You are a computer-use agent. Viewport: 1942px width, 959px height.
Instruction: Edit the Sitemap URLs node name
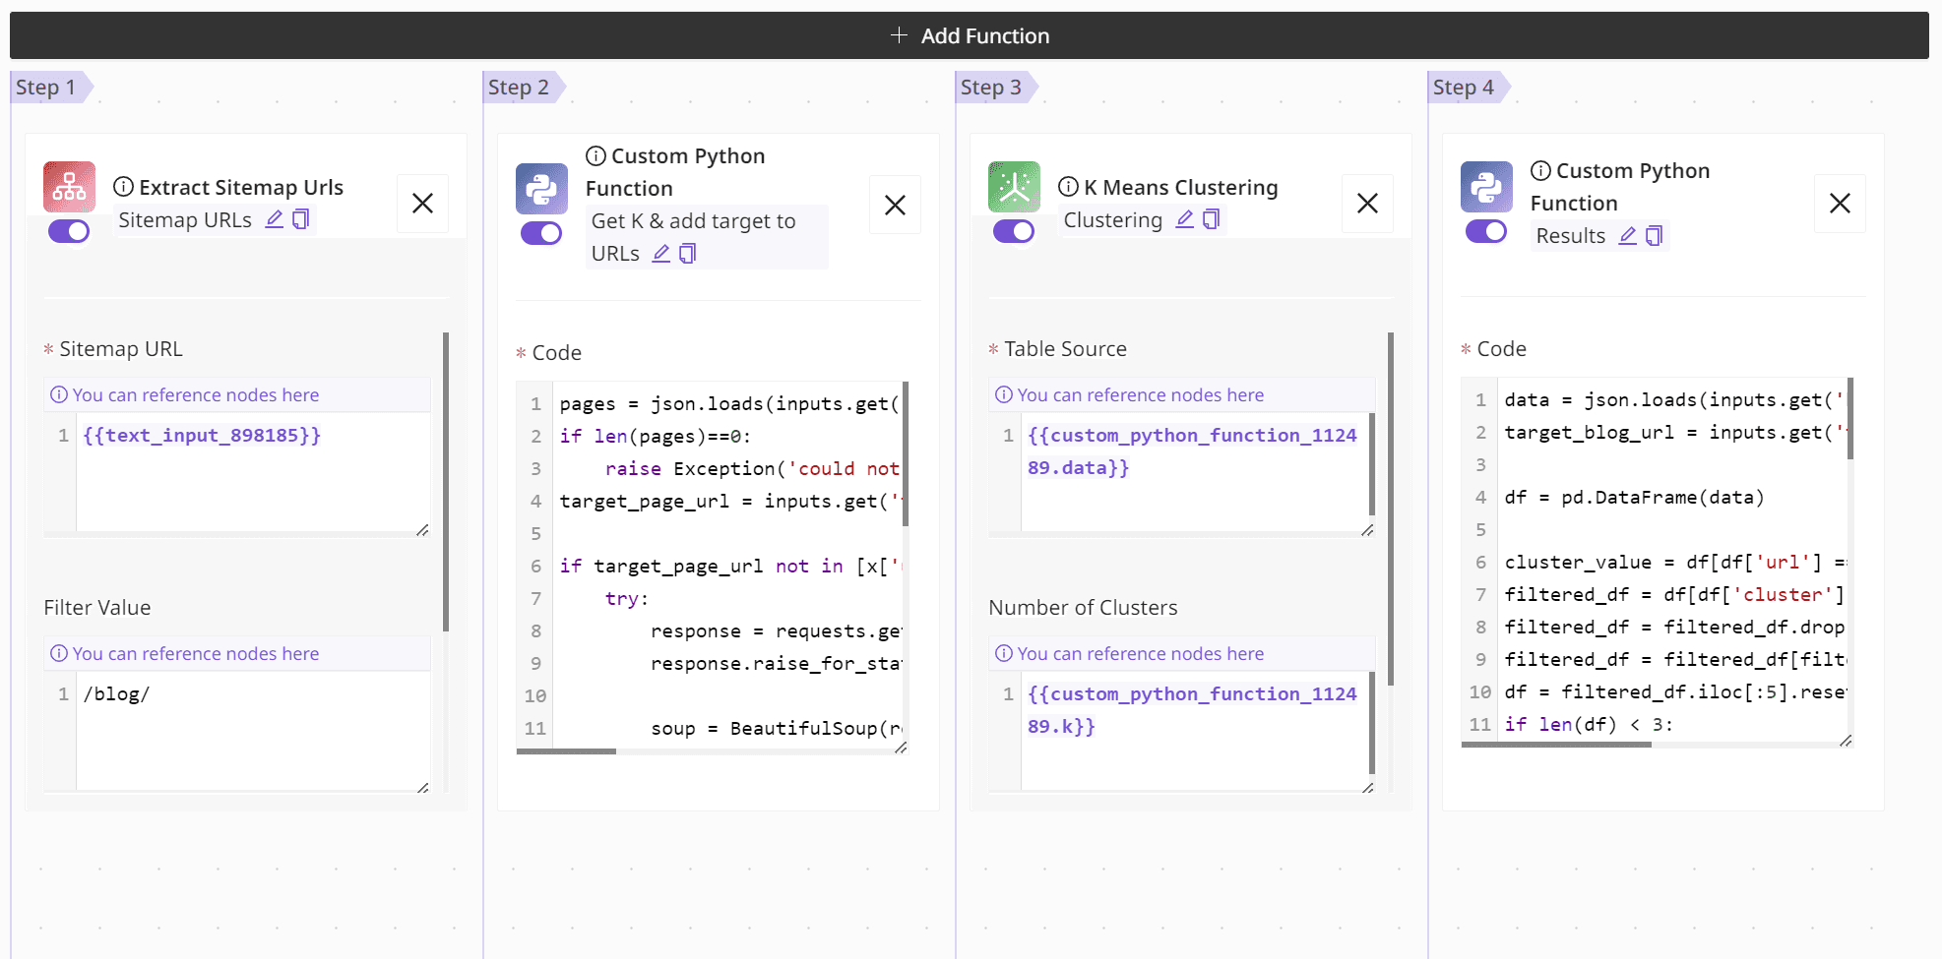pyautogui.click(x=275, y=219)
